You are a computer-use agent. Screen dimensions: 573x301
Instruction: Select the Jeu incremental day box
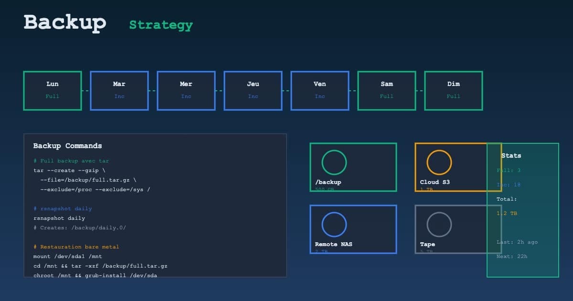(x=253, y=91)
